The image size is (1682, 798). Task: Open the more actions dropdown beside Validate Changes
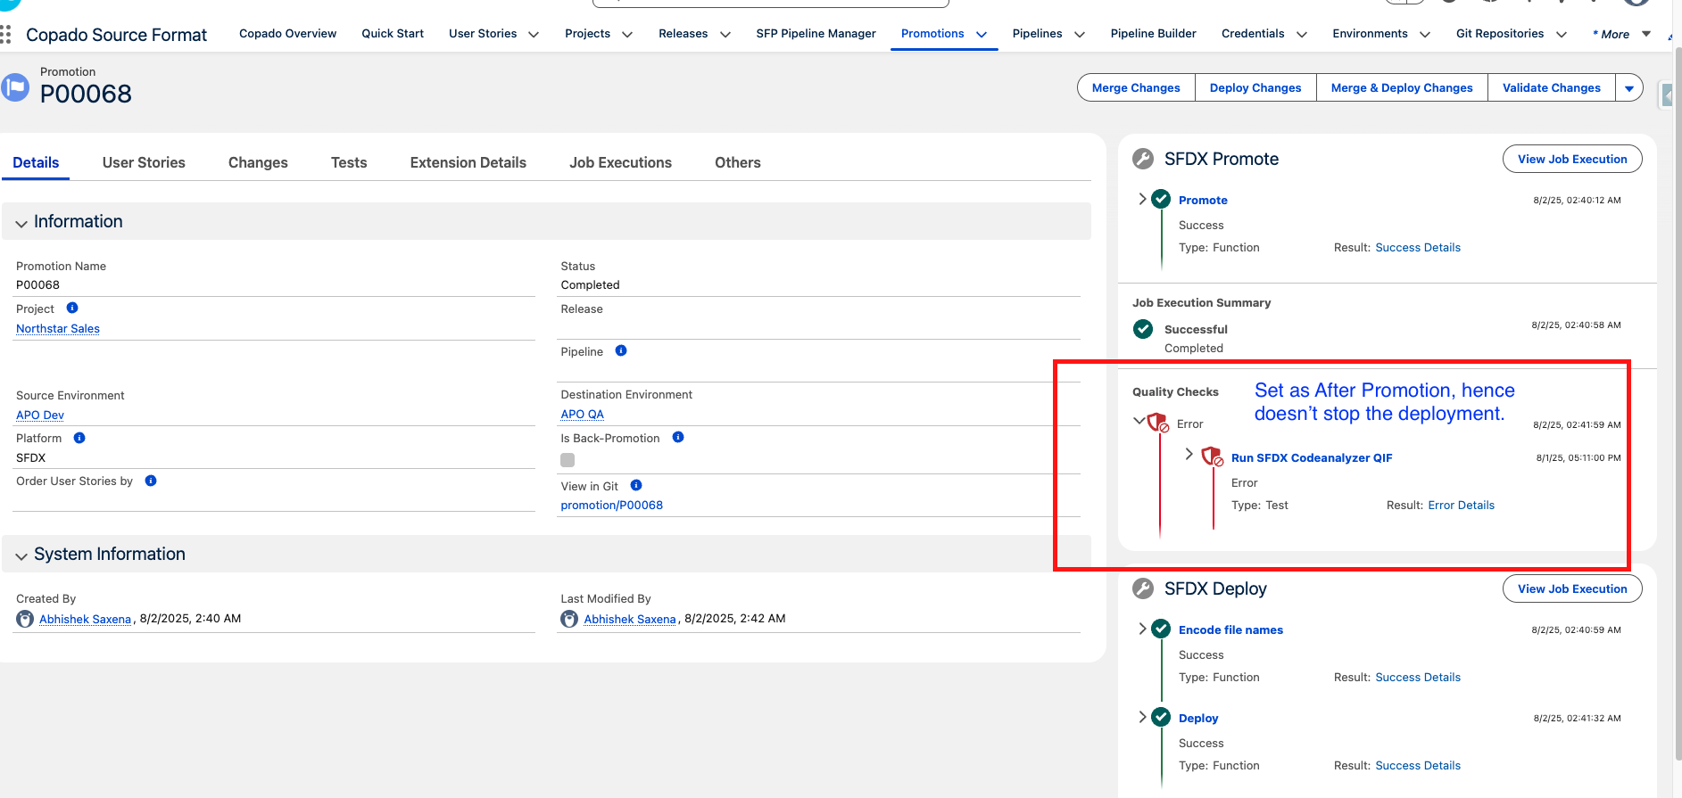click(x=1629, y=88)
